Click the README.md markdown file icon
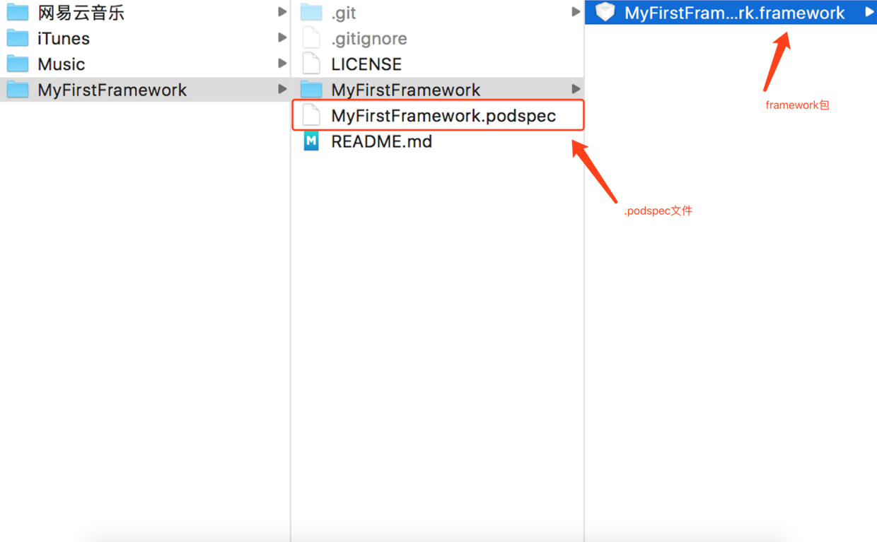 tap(311, 141)
